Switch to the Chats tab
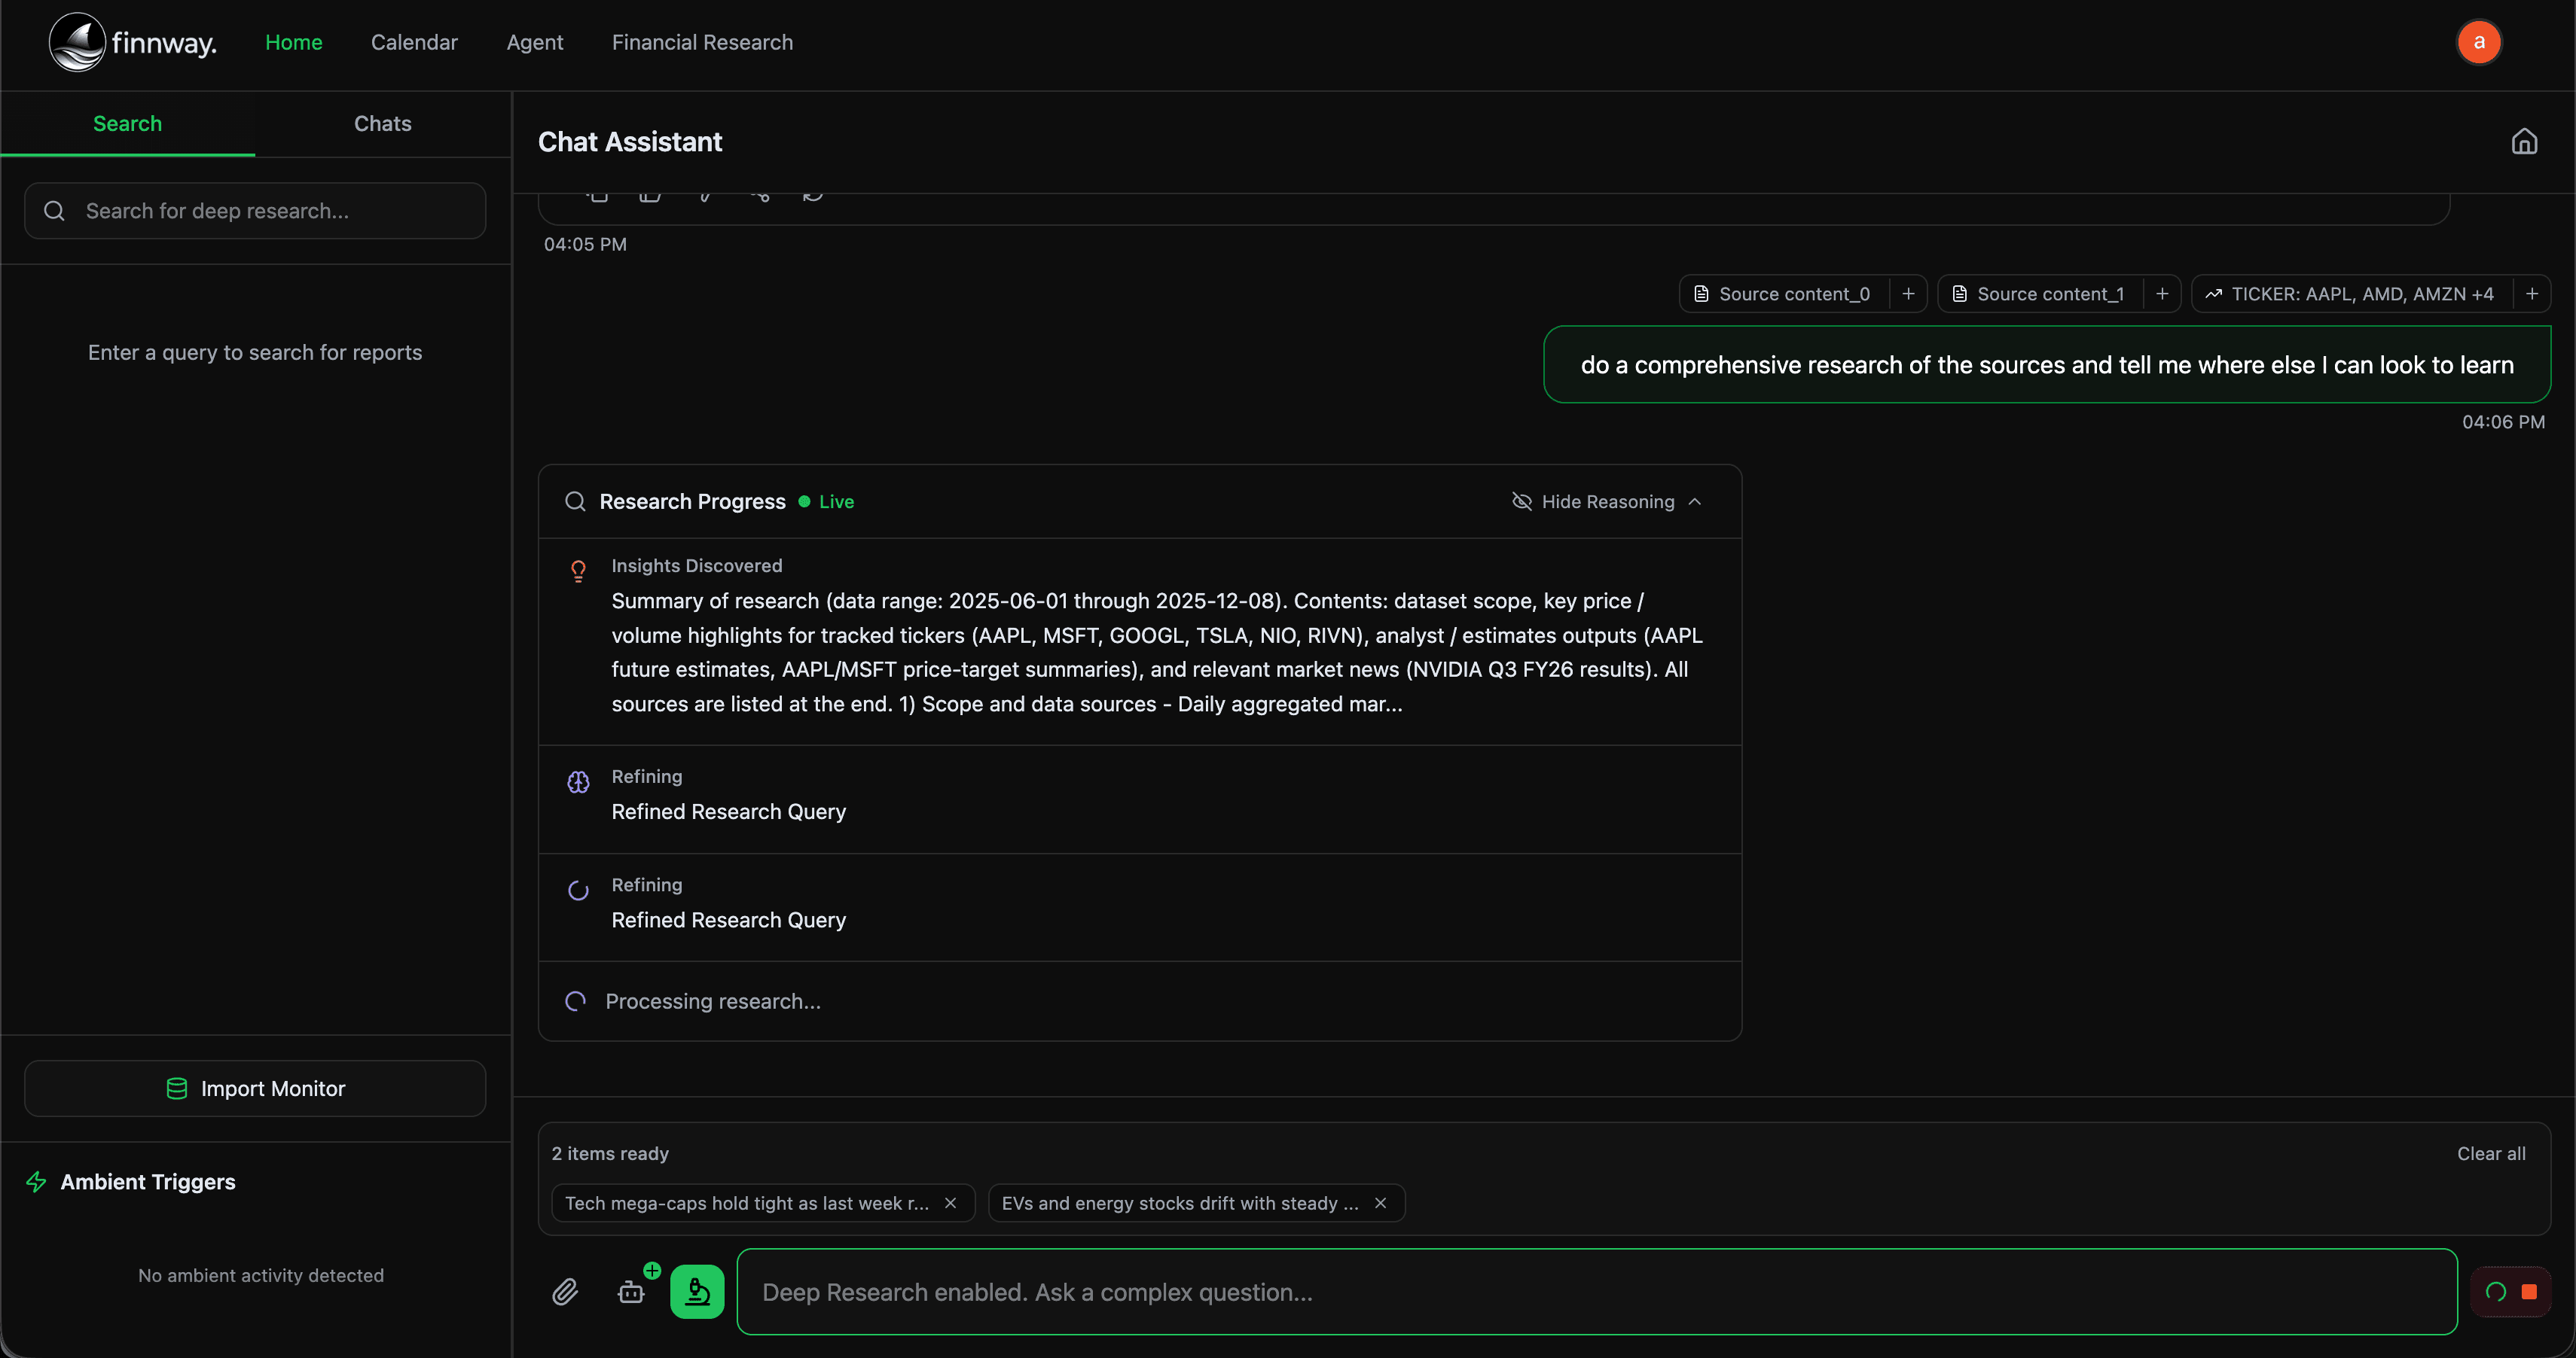Screen dimensions: 2576x1358 382,124
